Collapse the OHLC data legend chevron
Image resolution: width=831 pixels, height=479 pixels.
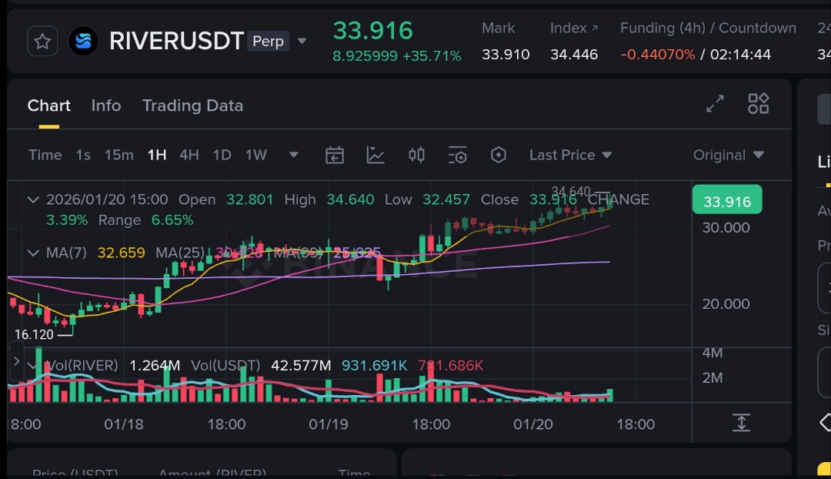click(33, 199)
